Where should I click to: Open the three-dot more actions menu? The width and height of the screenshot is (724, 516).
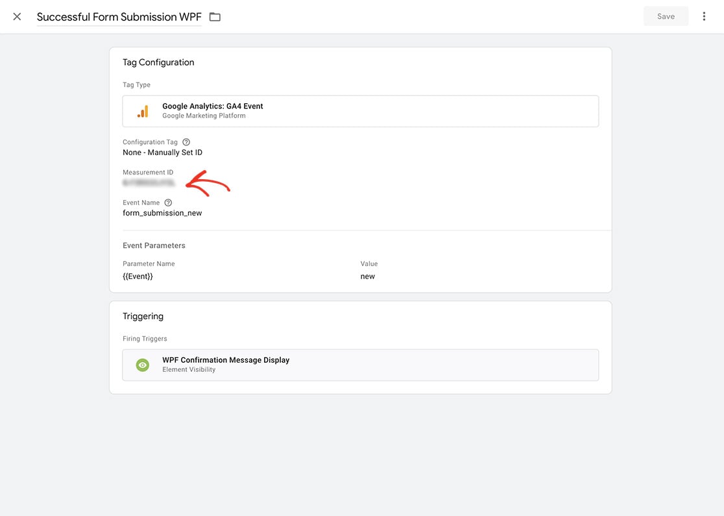704,17
